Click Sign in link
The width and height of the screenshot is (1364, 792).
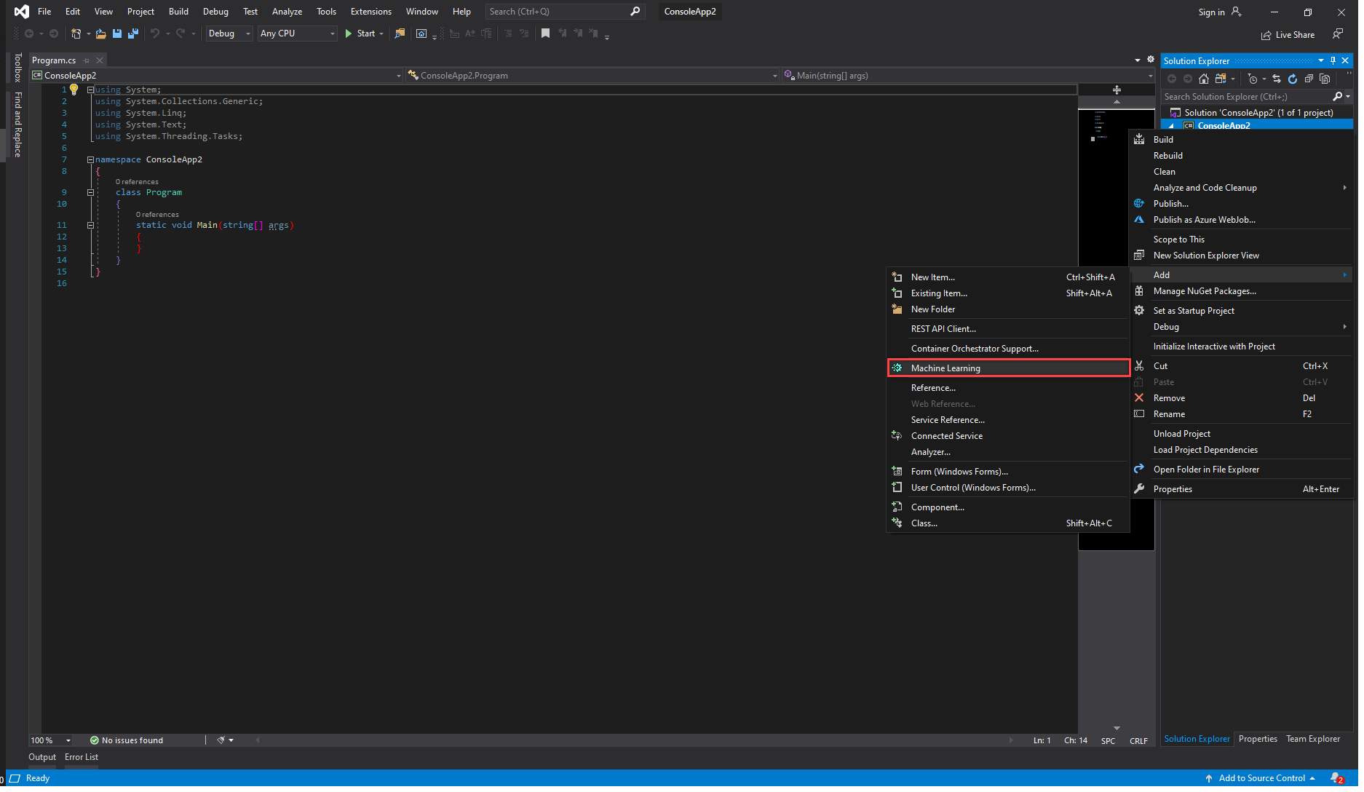pos(1211,12)
